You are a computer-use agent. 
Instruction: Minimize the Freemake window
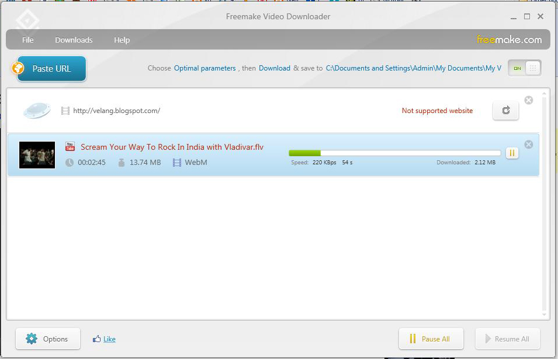(x=513, y=17)
